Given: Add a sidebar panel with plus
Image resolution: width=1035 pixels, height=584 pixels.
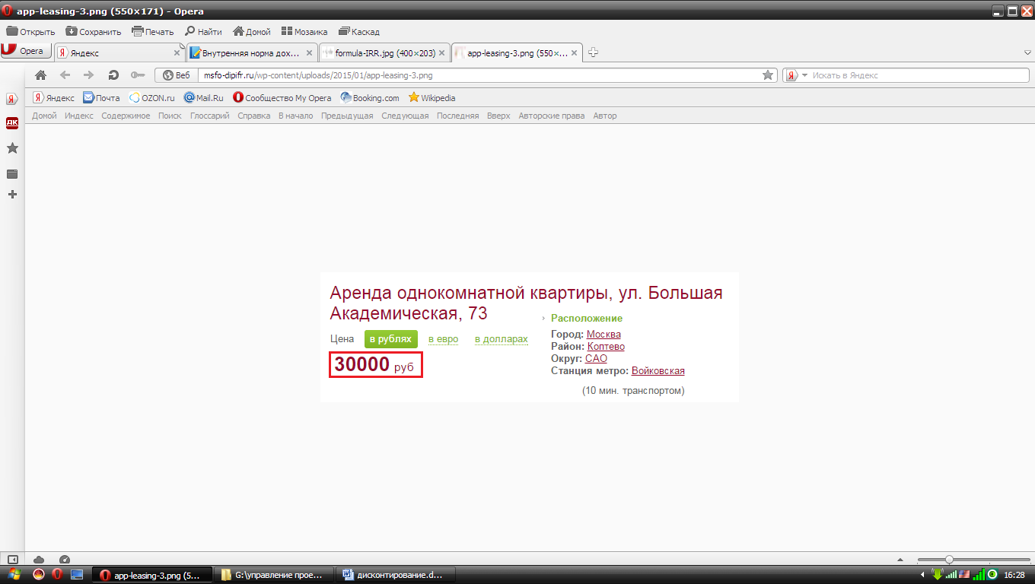Looking at the screenshot, I should click(x=12, y=195).
